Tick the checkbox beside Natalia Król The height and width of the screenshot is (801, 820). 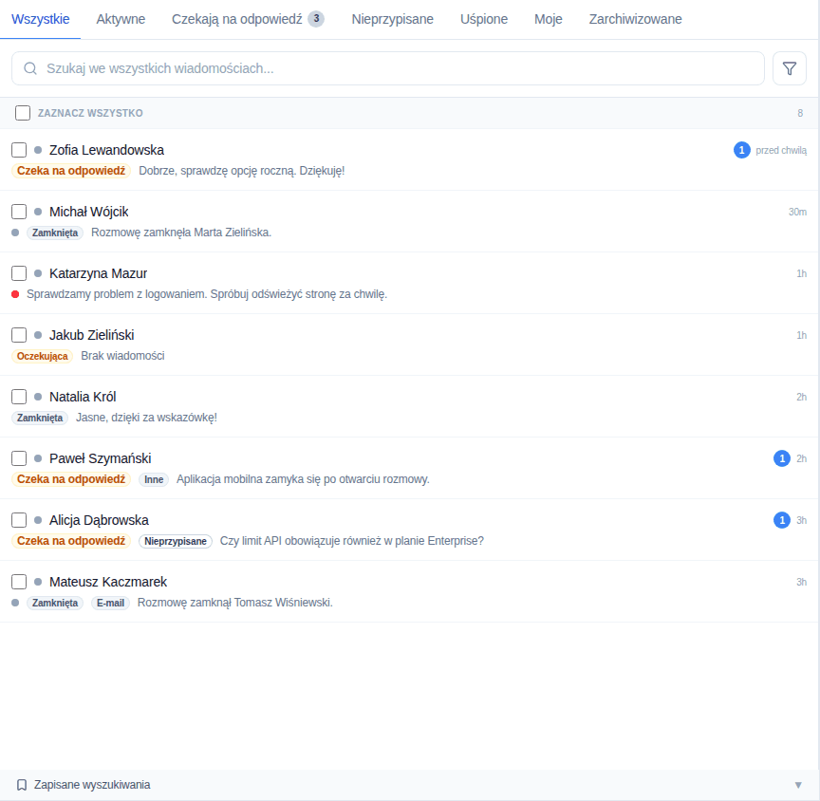click(19, 397)
